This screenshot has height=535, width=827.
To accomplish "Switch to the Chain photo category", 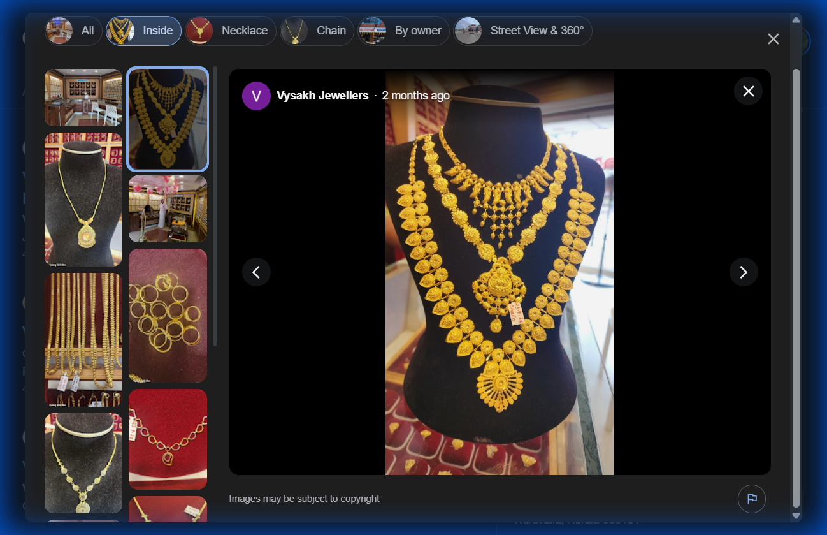I will coord(317,30).
